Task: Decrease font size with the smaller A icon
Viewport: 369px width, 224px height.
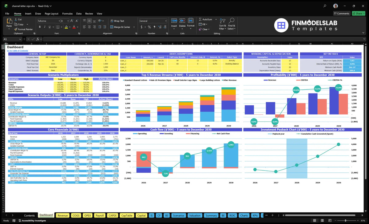Action: click(77, 21)
